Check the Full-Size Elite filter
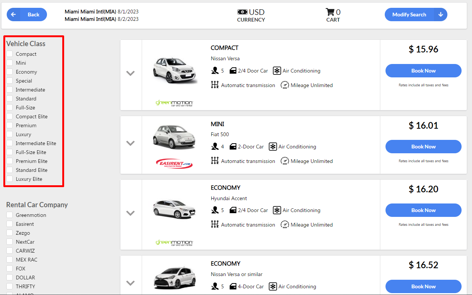 (x=10, y=152)
